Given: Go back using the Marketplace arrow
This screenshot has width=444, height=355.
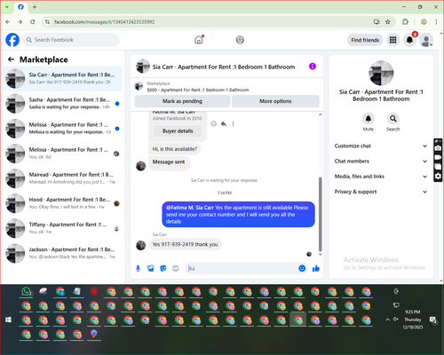Looking at the screenshot, I should [x=12, y=59].
